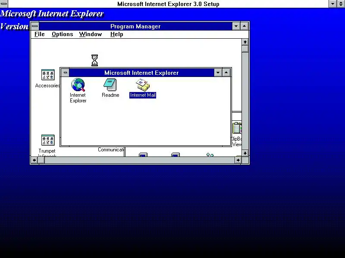
Task: Open Program Manager's control-menu box
Action: 35,26
